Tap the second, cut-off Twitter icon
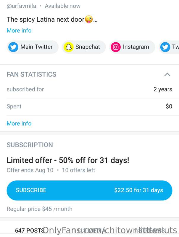Screen dimensions: 179x237 pyautogui.click(x=165, y=47)
